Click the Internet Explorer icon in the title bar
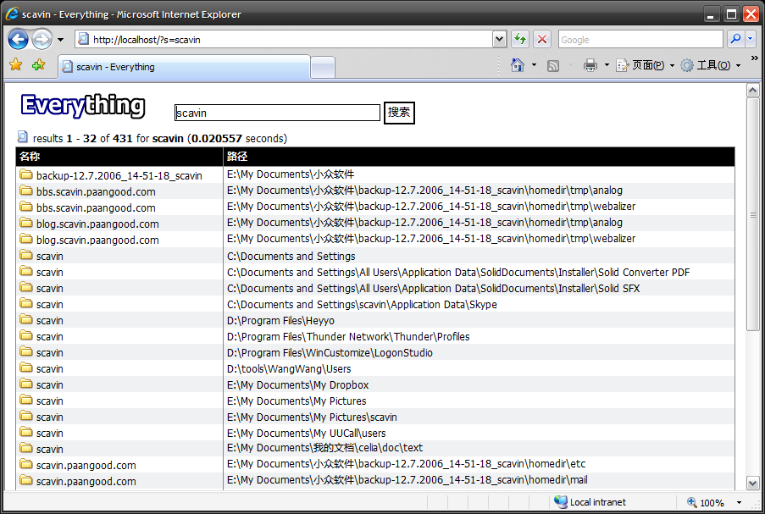 [x=12, y=14]
